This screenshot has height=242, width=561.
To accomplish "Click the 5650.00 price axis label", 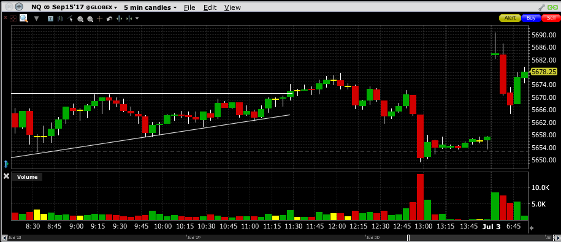I will click(543, 160).
